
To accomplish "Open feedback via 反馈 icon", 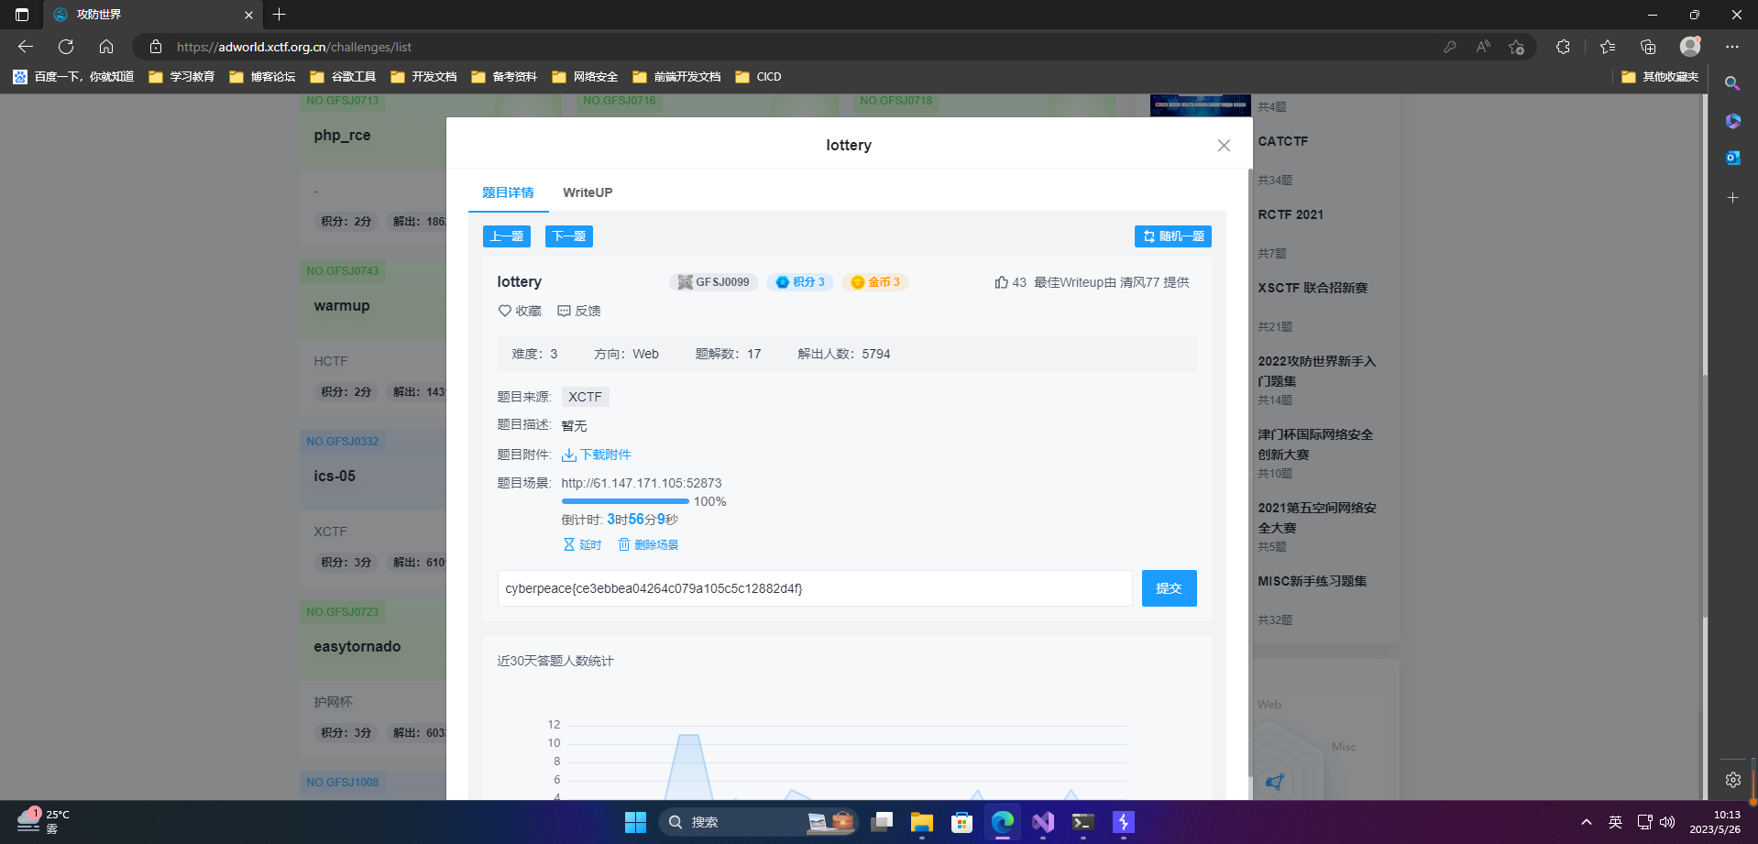I will click(579, 311).
